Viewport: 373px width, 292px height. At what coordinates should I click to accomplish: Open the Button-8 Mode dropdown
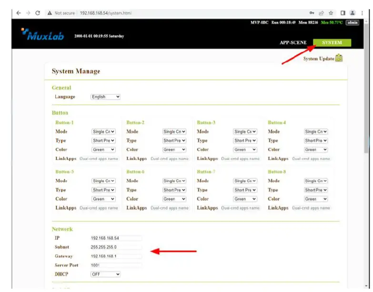(x=316, y=181)
